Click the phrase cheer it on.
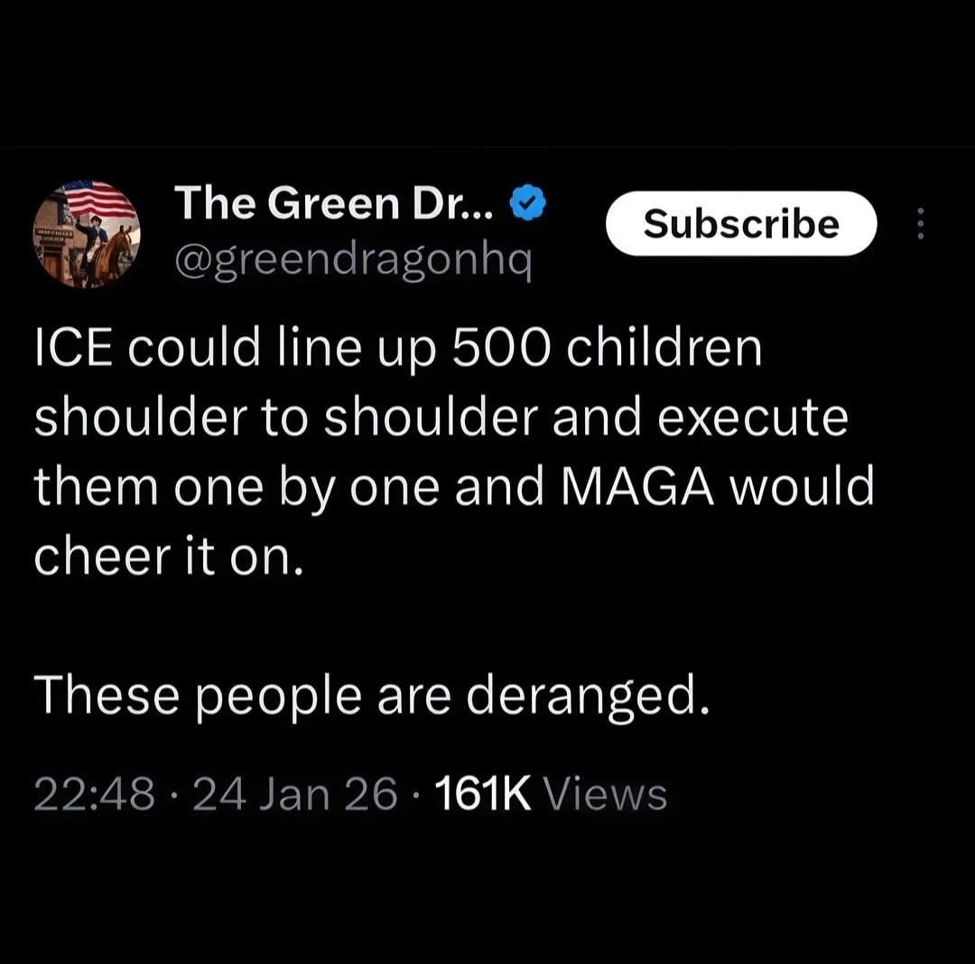This screenshot has width=975, height=964. [x=169, y=557]
